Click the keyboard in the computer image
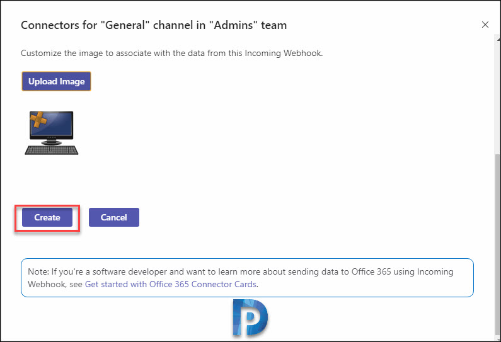Image resolution: width=501 pixels, height=342 pixels. tap(52, 150)
